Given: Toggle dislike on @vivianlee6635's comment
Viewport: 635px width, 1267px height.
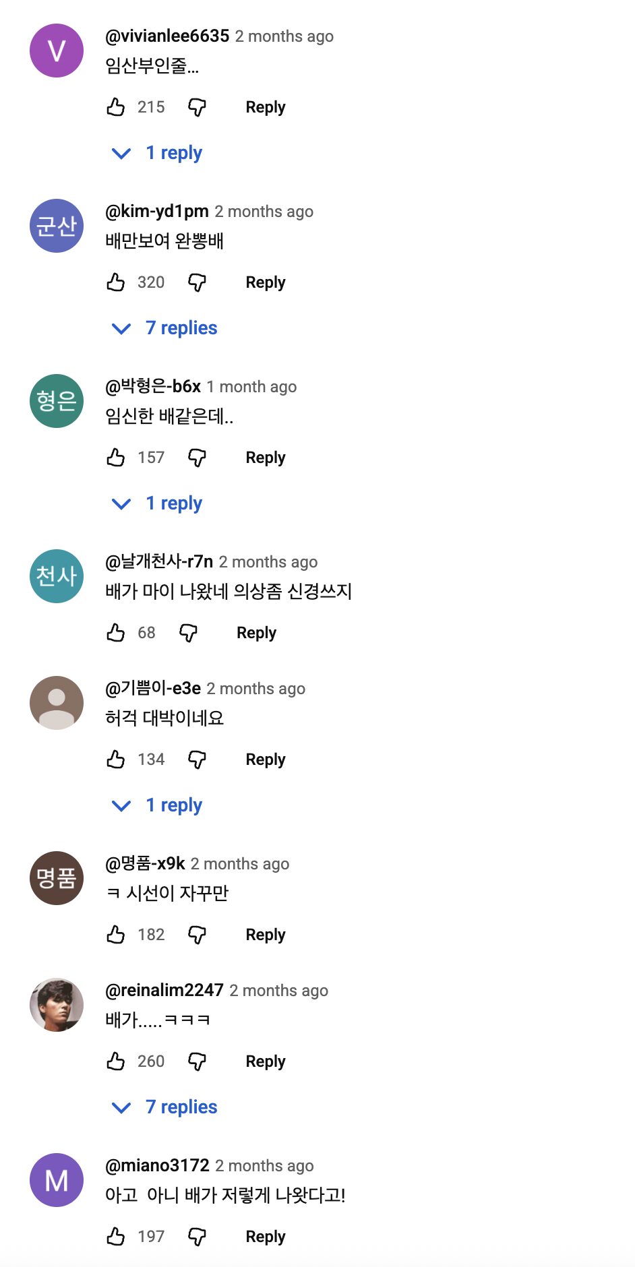Looking at the screenshot, I should tap(197, 107).
